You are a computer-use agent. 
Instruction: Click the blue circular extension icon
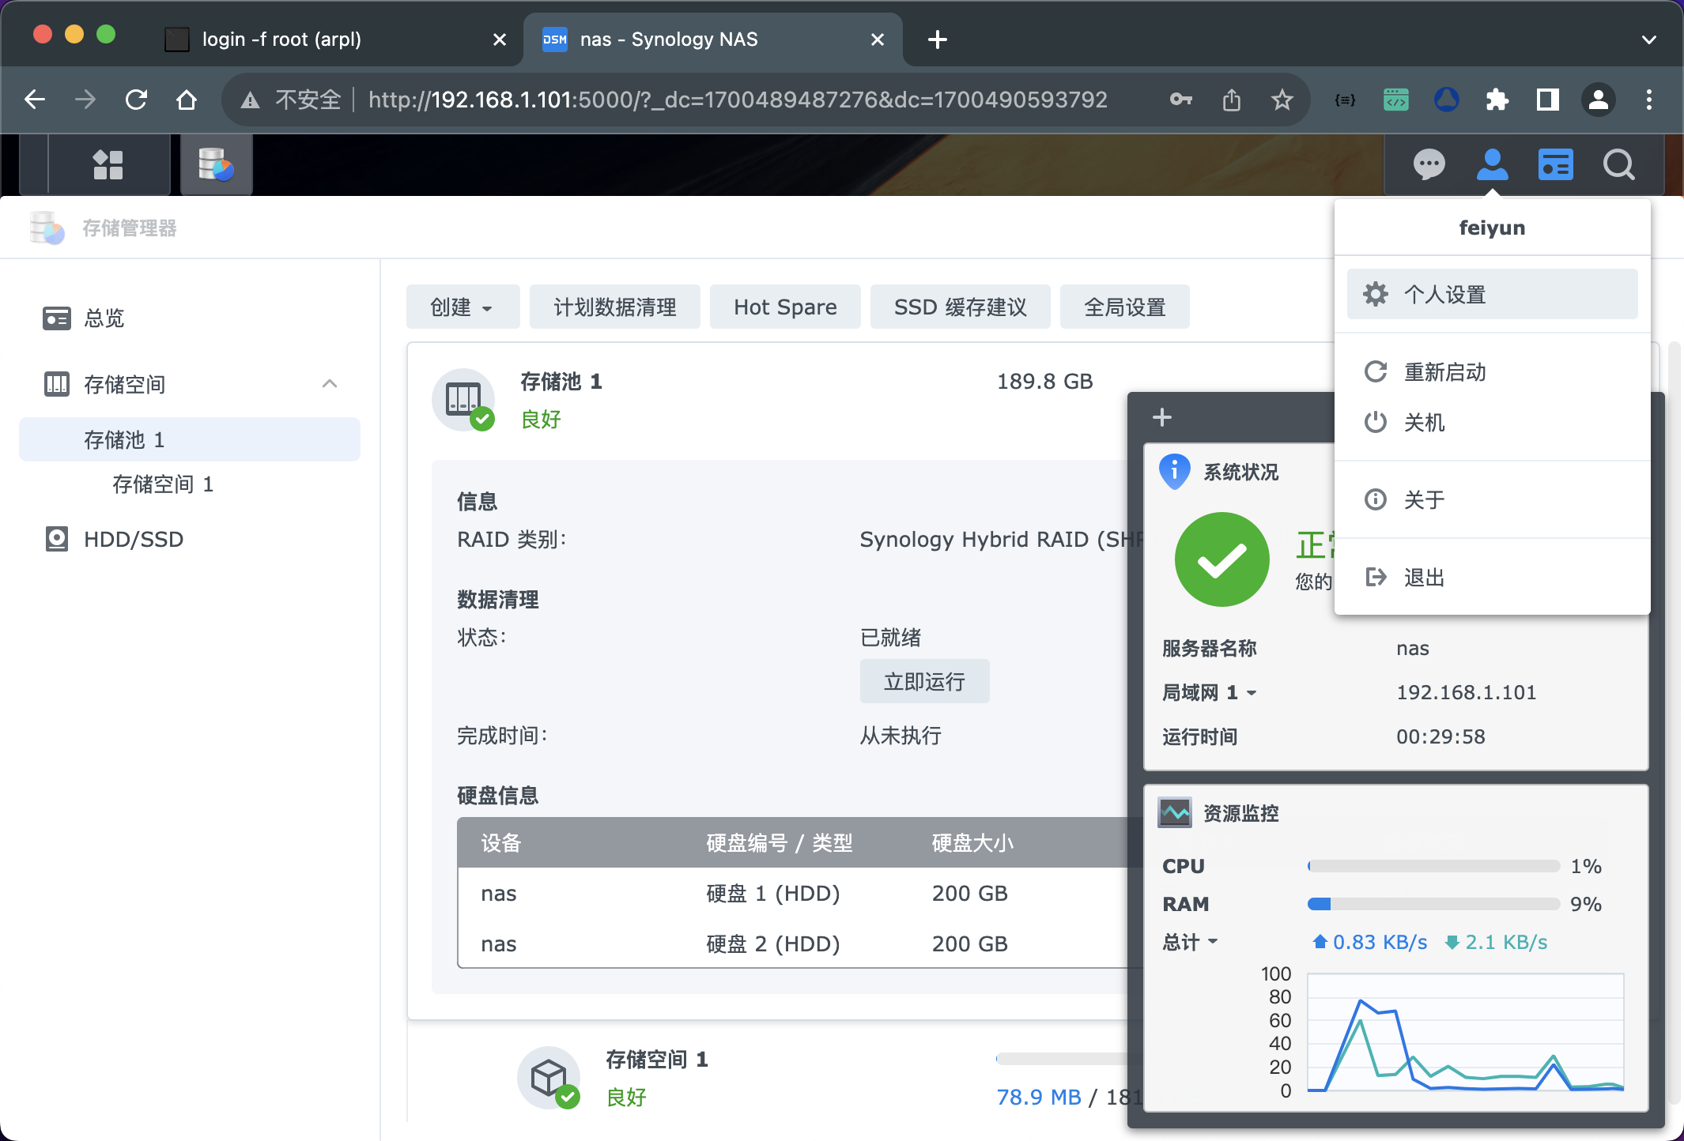pos(1446,100)
